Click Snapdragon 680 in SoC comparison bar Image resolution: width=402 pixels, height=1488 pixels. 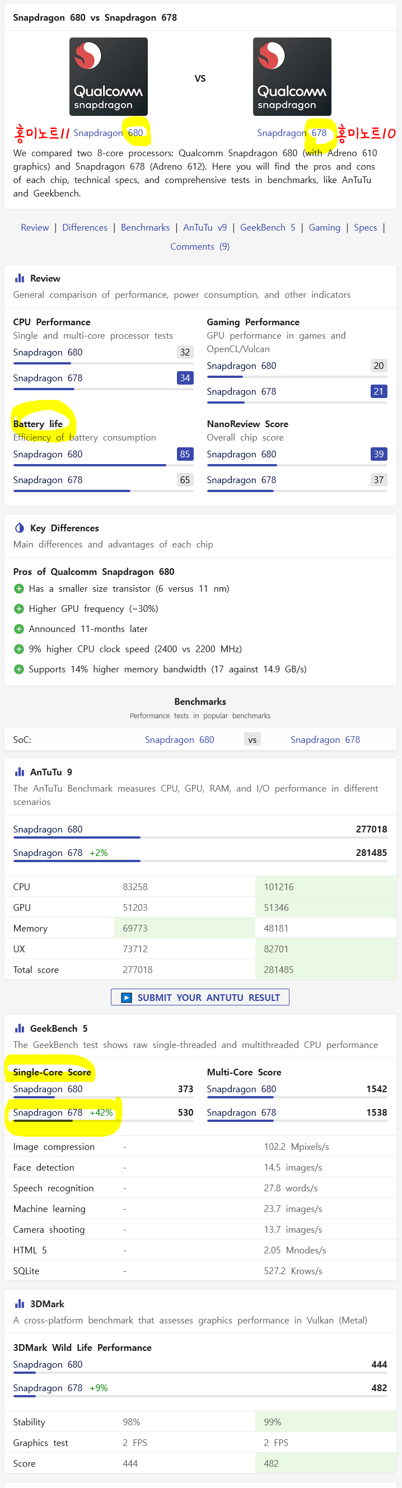[180, 740]
